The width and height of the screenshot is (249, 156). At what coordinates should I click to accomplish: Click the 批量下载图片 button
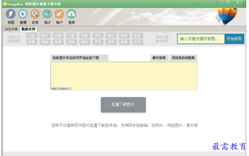click(x=123, y=105)
